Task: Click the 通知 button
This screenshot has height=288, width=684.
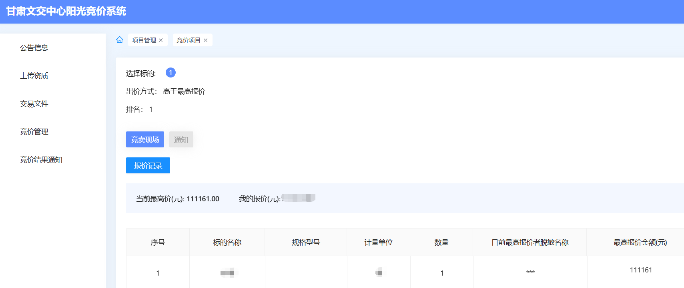Action: click(181, 139)
